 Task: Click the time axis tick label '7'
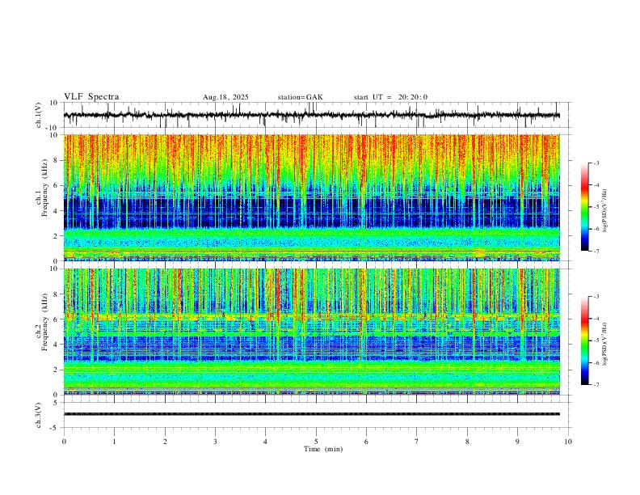(x=417, y=442)
